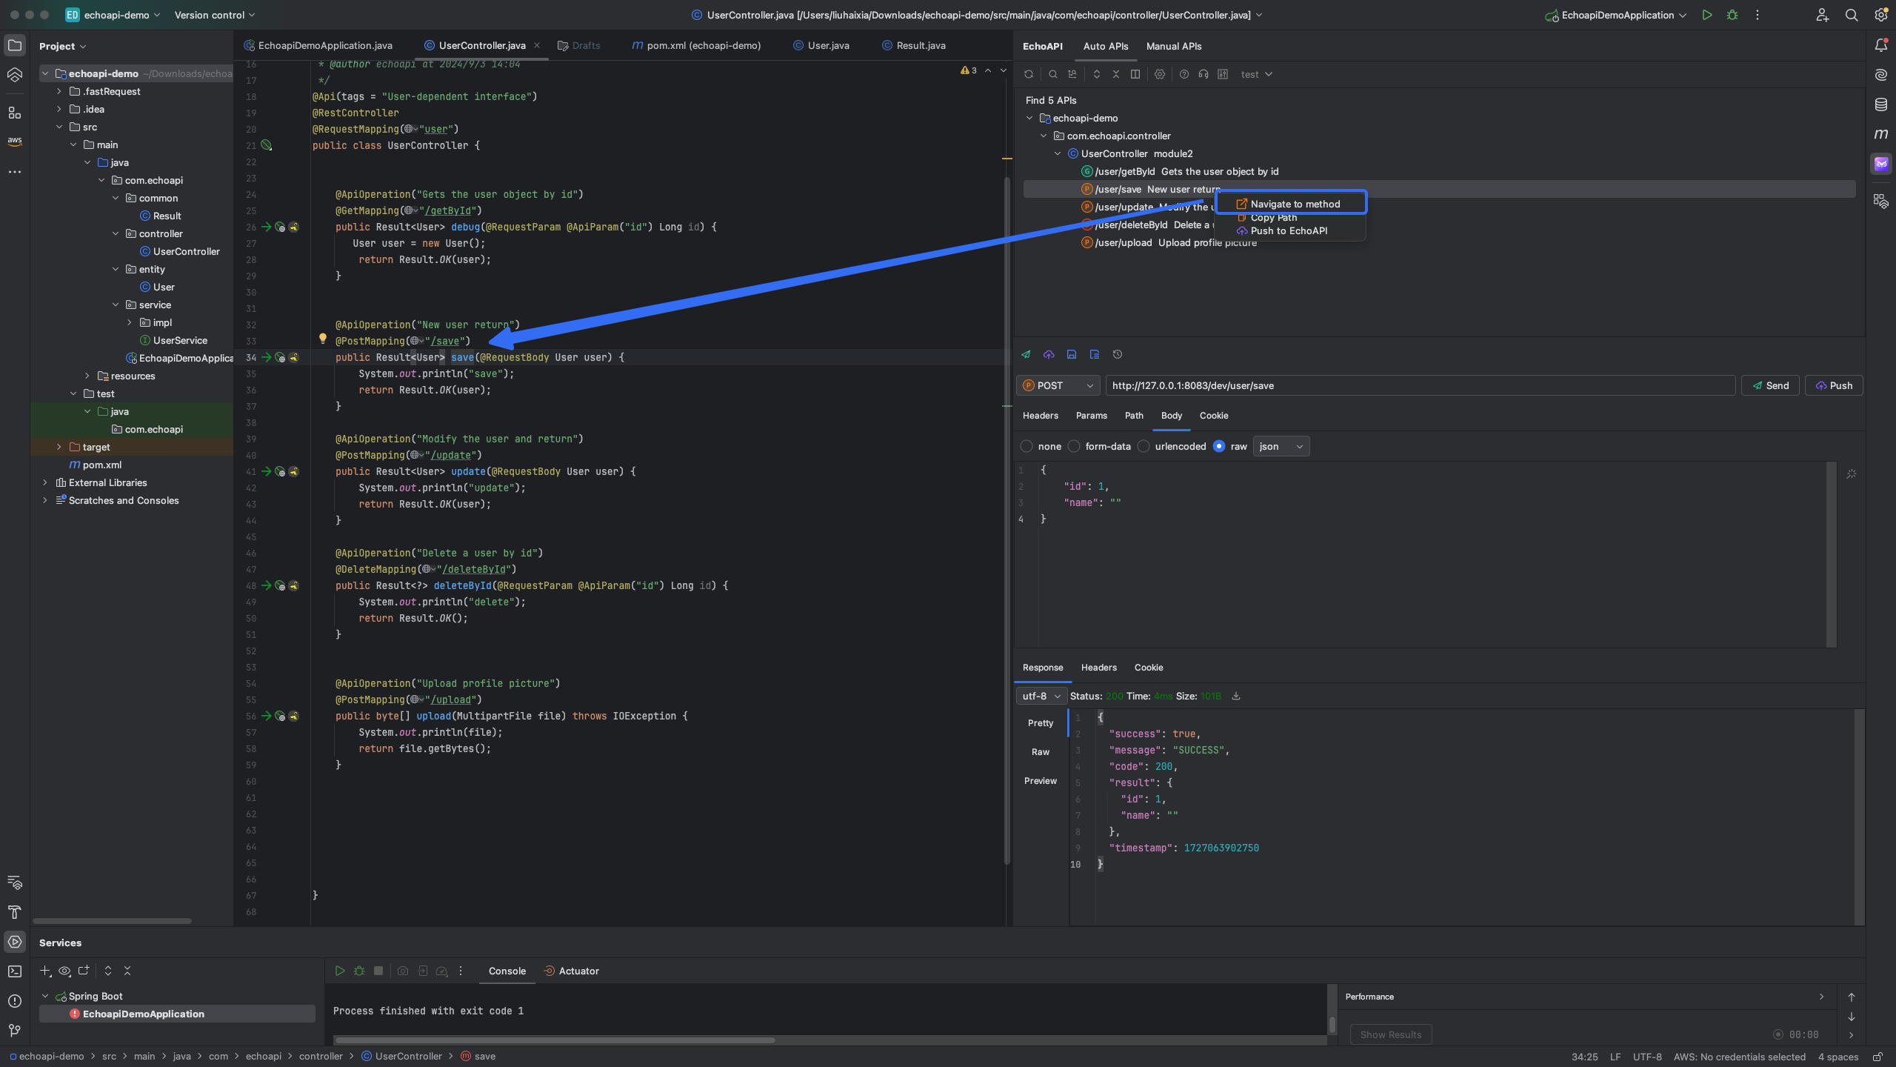1896x1067 pixels.
Task: Open the Terminal tool window icon
Action: [15, 971]
